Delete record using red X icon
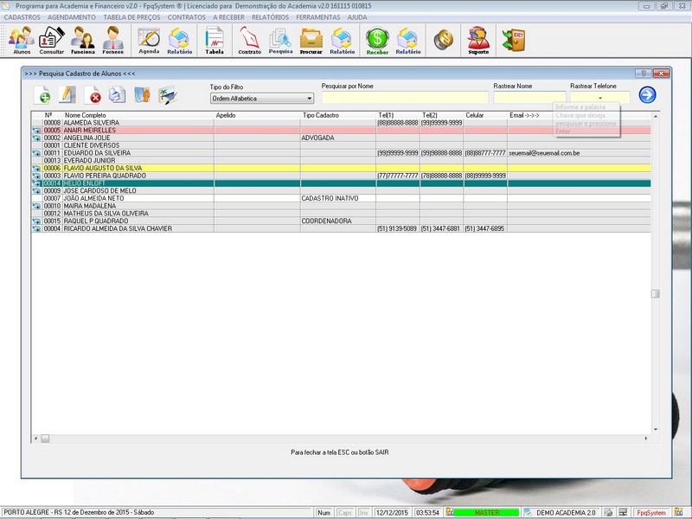Image resolution: width=692 pixels, height=519 pixels. (x=93, y=94)
